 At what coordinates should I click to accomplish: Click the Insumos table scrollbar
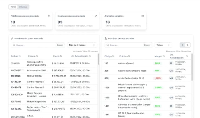pyautogui.click(x=98, y=59)
